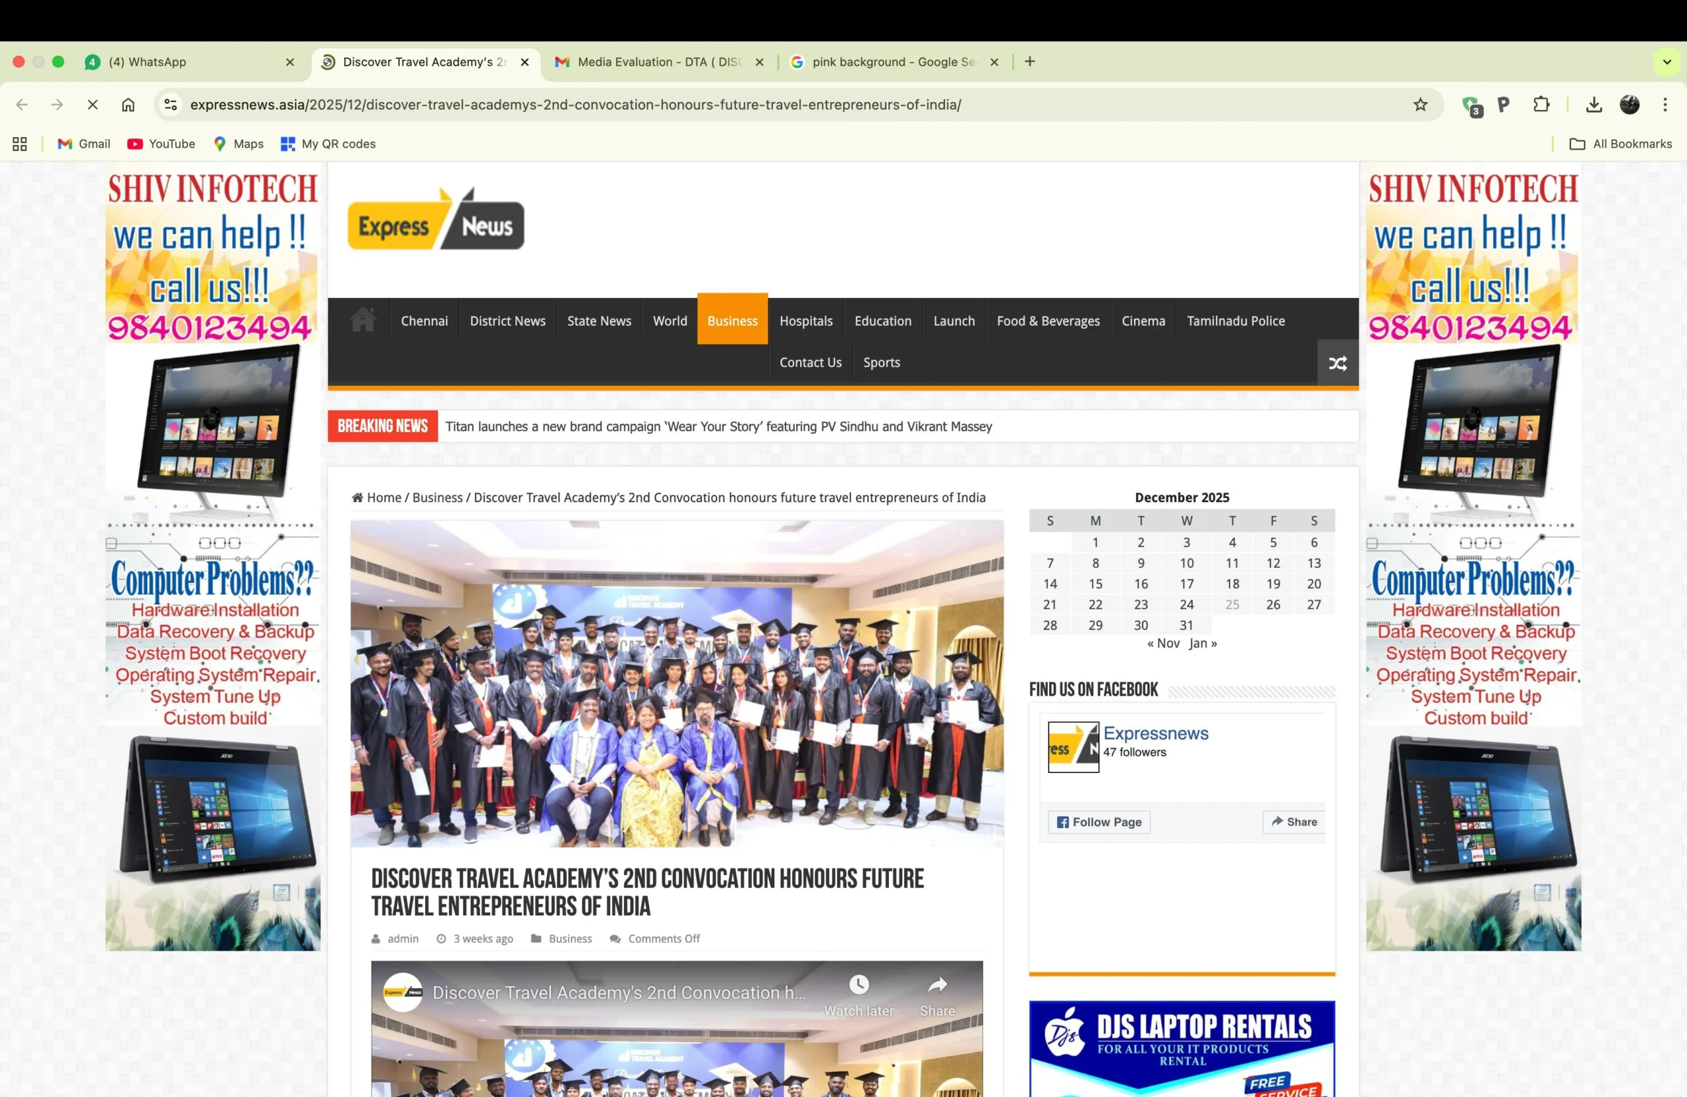
Task: Switch to the Media Evaluation - DTA tab
Action: tap(659, 63)
